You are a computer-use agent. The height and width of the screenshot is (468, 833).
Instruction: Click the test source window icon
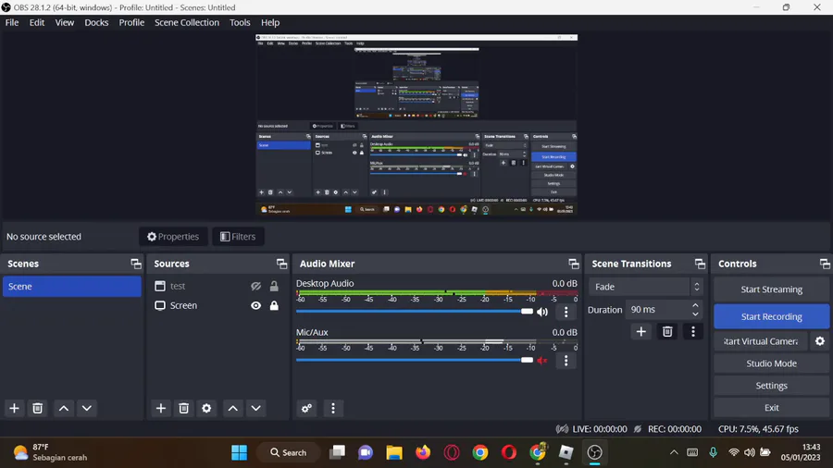[x=160, y=286]
